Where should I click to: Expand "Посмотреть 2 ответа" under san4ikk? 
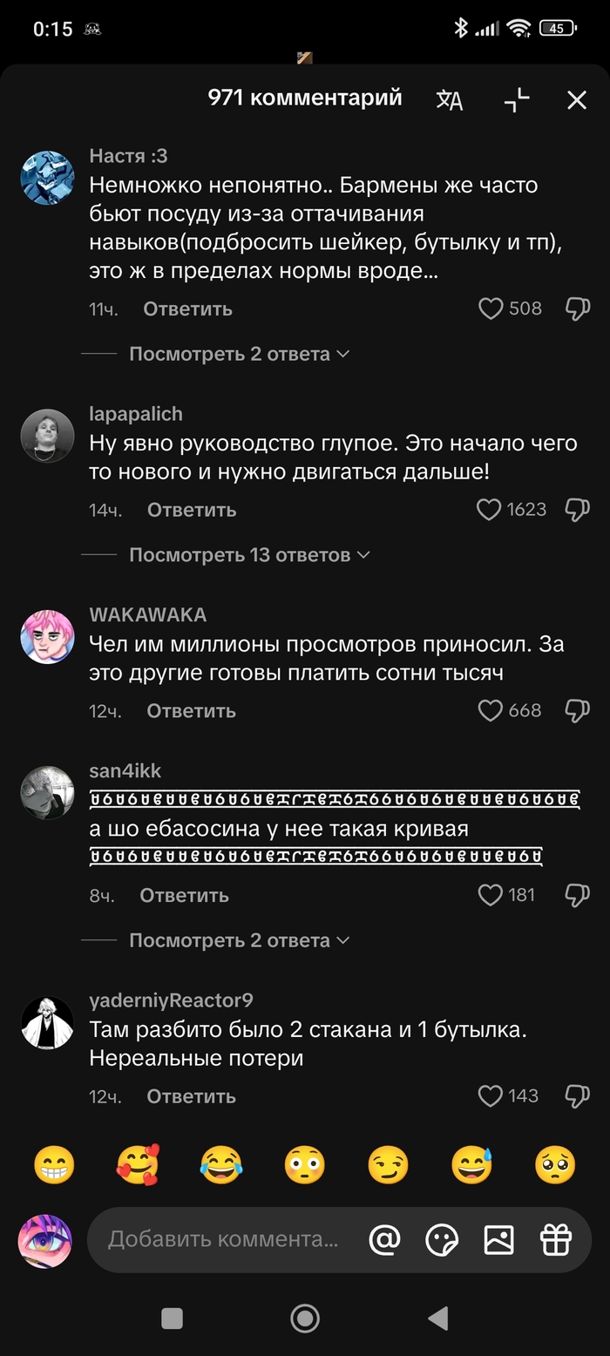tap(240, 940)
